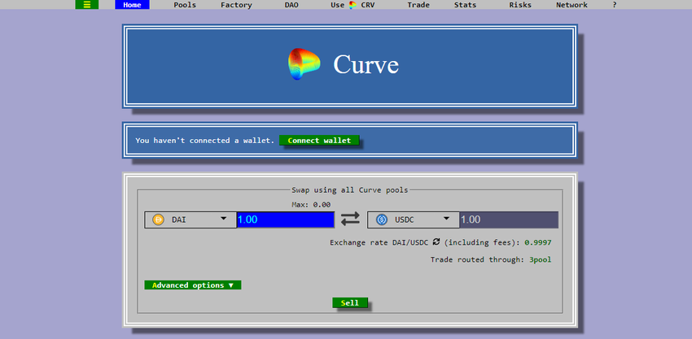Image resolution: width=692 pixels, height=339 pixels.
Task: Click the CRV token icon in navbar
Action: tap(353, 6)
